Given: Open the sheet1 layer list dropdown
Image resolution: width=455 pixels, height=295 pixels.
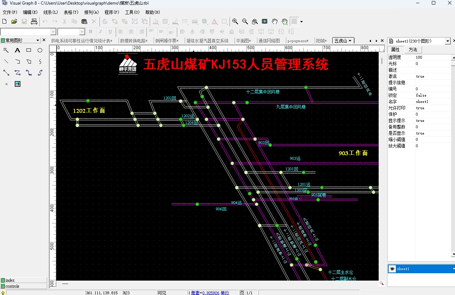Looking at the screenshot, I should [x=453, y=269].
